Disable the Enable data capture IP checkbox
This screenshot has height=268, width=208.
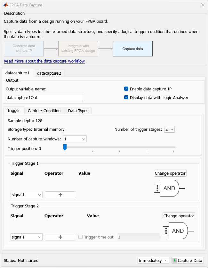126,89
